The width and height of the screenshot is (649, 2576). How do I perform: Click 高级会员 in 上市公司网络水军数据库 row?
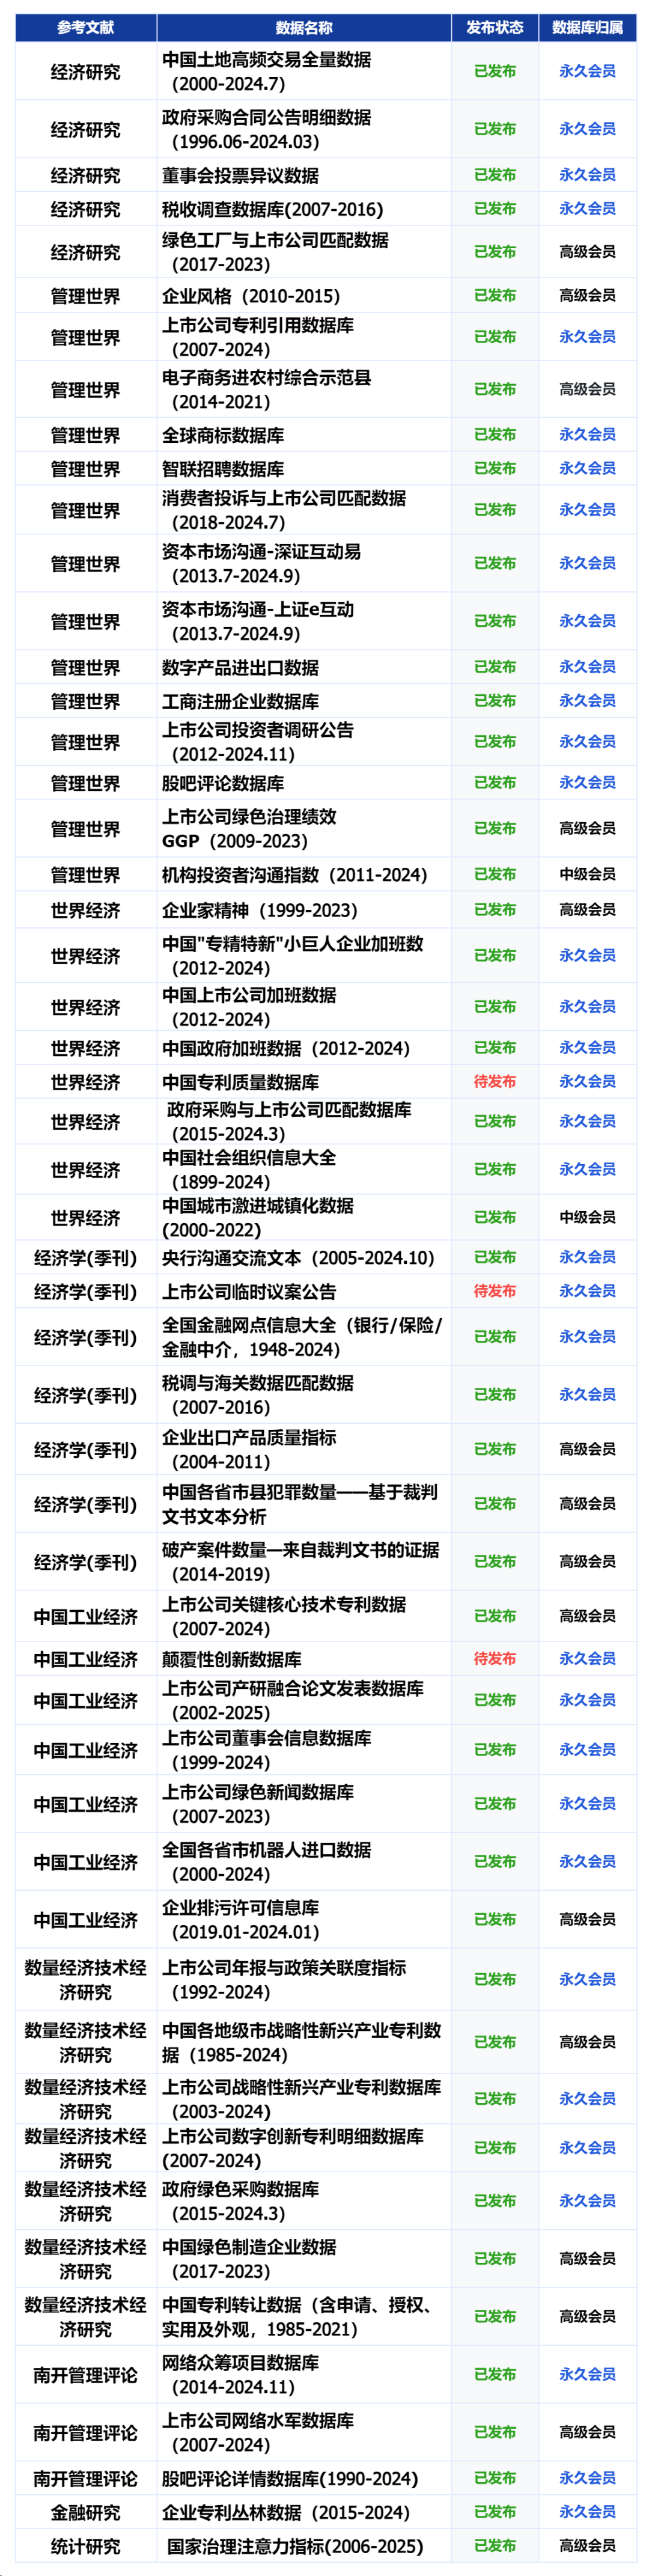point(587,2433)
